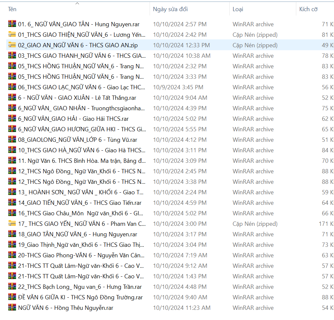This screenshot has height=320, width=334.
Task: Click the WinRAR icon of 01. 6_ NGỮ VĂN_GIAO TÂN file
Action: (12, 24)
